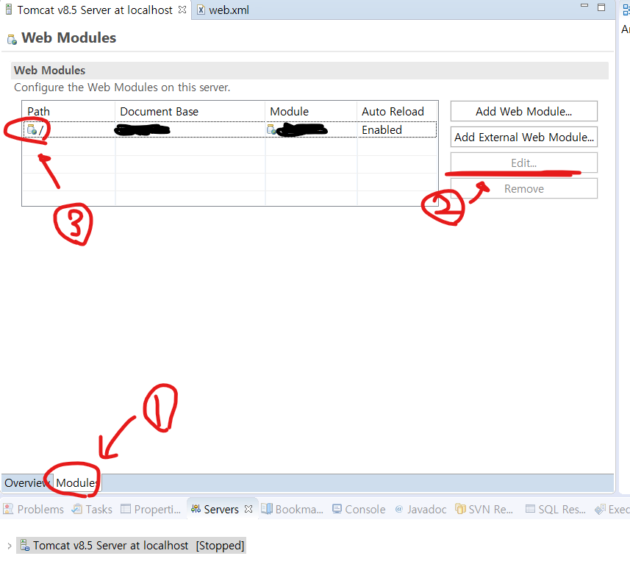Click the Console view monitor icon
Screen dimensions: 630x581
coord(337,509)
